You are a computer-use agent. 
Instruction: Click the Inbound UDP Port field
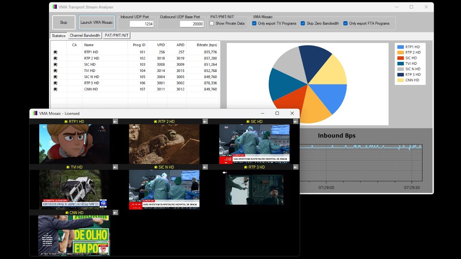point(142,24)
